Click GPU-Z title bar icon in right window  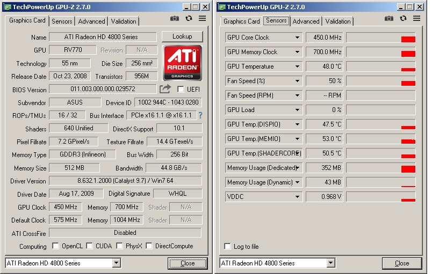[222, 7]
